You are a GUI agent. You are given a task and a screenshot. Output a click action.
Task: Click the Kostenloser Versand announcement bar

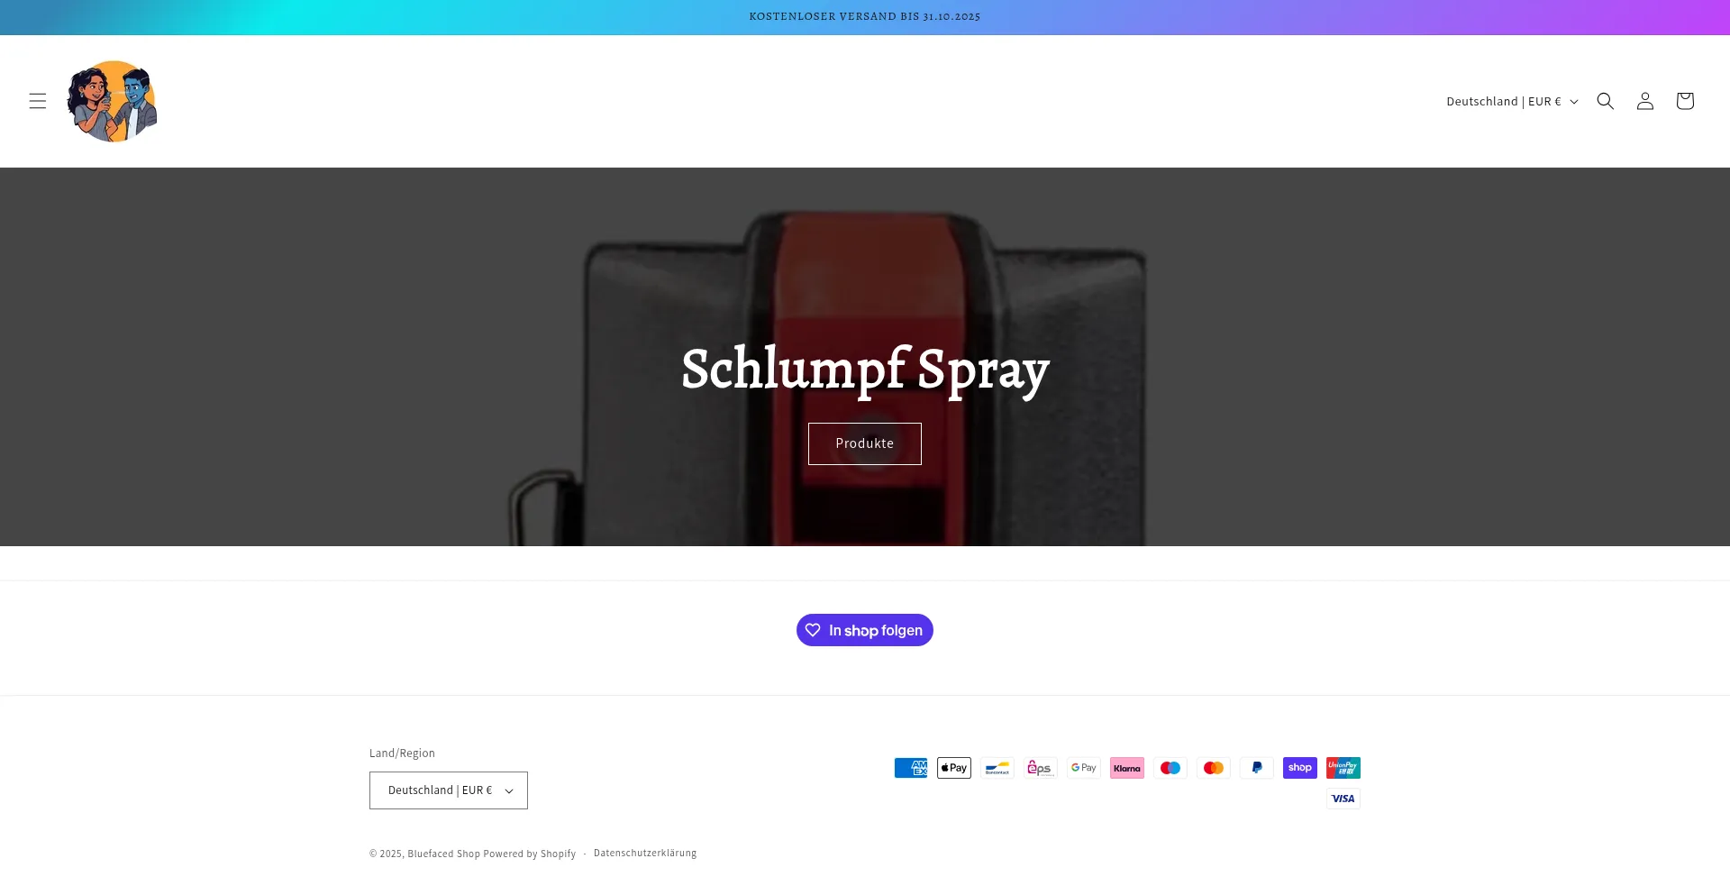tap(865, 17)
